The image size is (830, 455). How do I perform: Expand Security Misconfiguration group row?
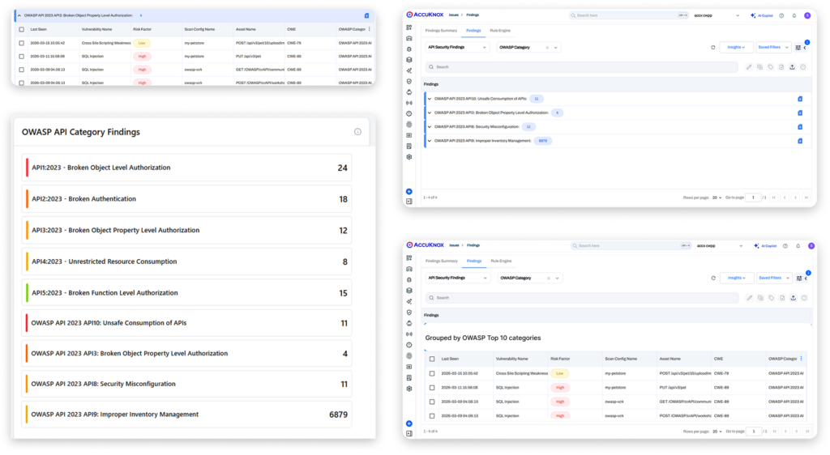pyautogui.click(x=430, y=127)
